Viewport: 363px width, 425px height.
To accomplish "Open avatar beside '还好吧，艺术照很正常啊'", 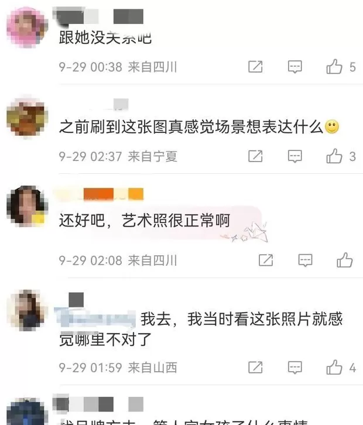I will (x=26, y=206).
